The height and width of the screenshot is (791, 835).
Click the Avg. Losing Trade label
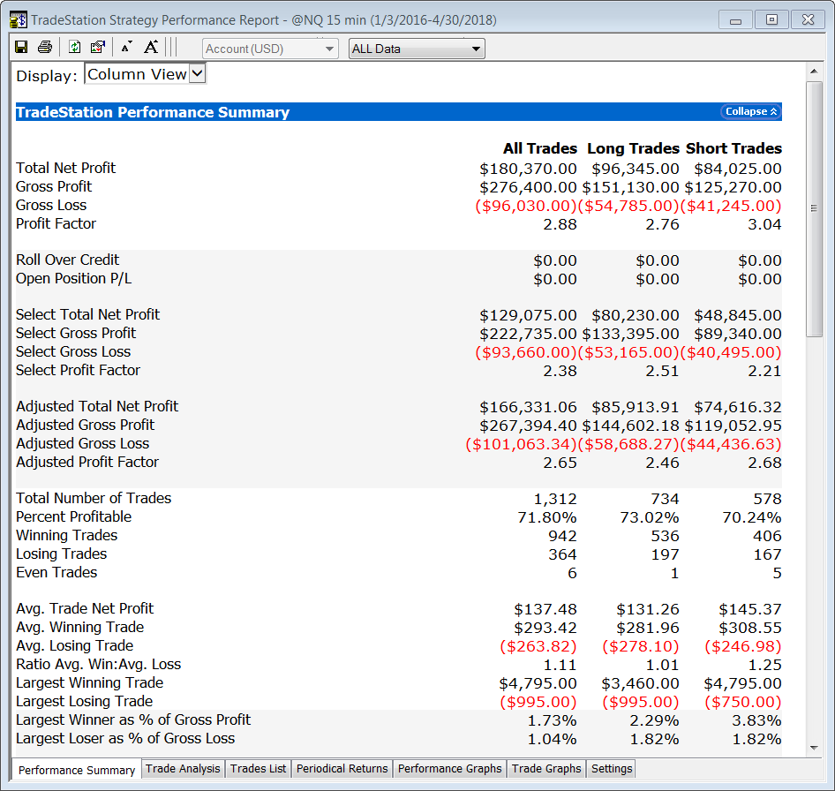click(74, 645)
